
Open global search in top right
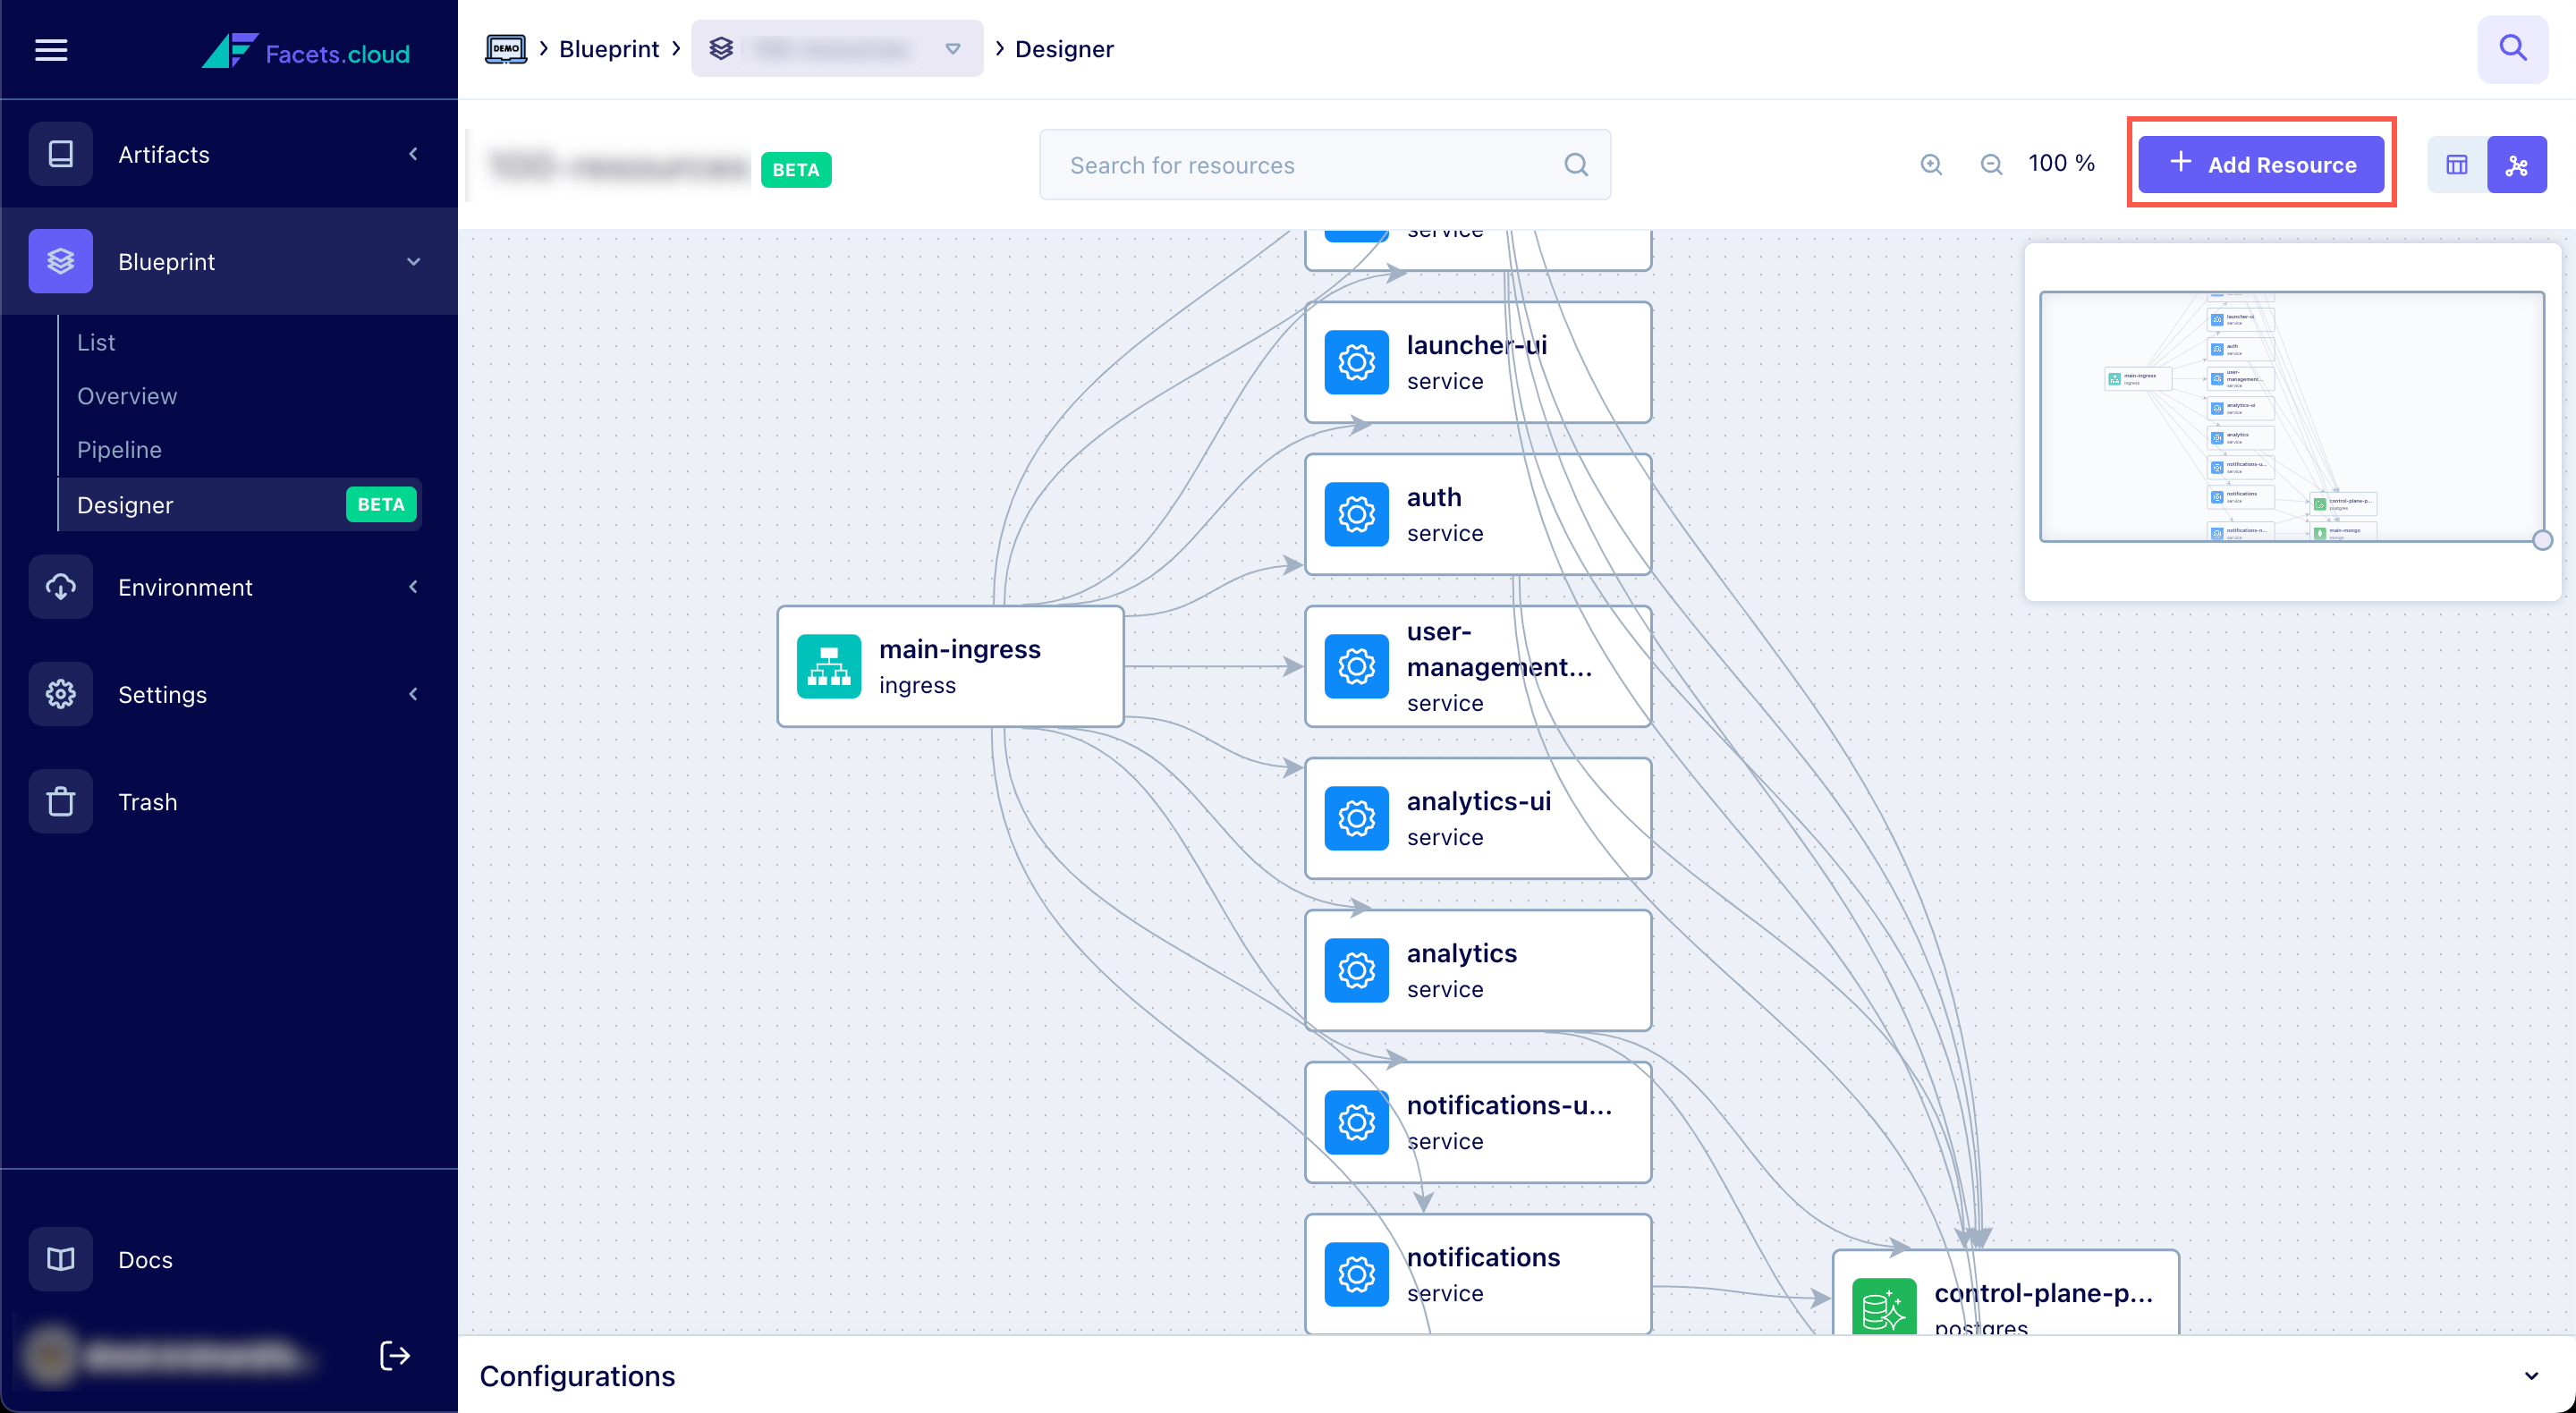pos(2512,49)
